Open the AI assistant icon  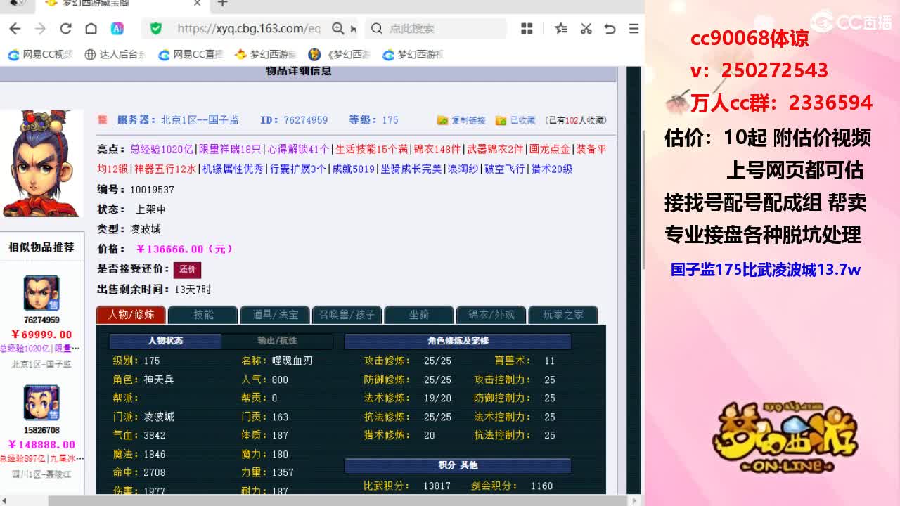pos(117,29)
